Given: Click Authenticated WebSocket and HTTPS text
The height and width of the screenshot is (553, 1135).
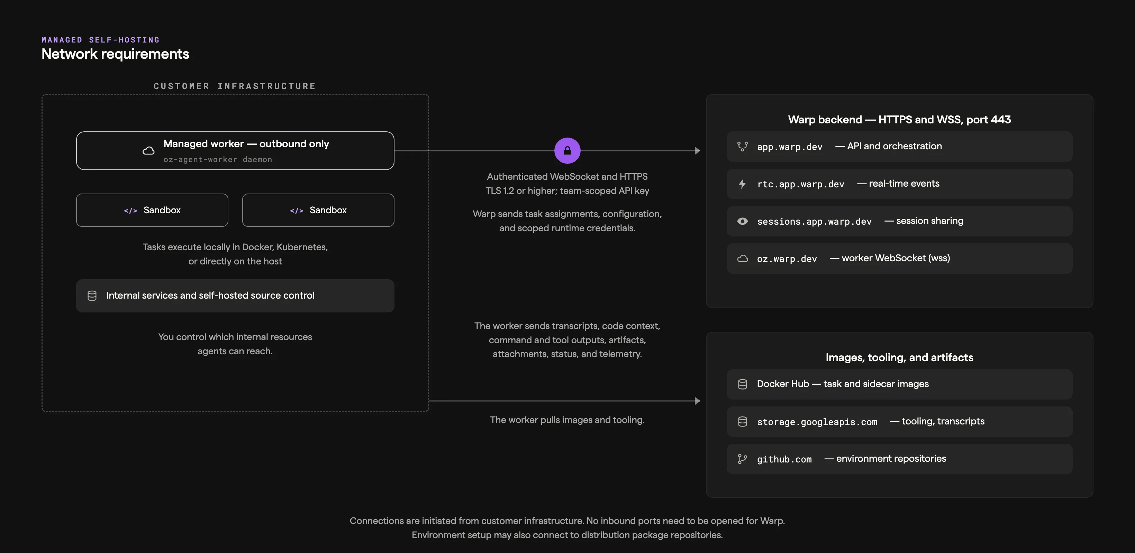Looking at the screenshot, I should (x=567, y=177).
